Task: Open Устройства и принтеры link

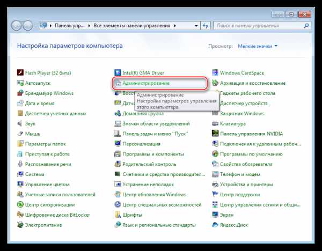Action: pyautogui.click(x=246, y=184)
